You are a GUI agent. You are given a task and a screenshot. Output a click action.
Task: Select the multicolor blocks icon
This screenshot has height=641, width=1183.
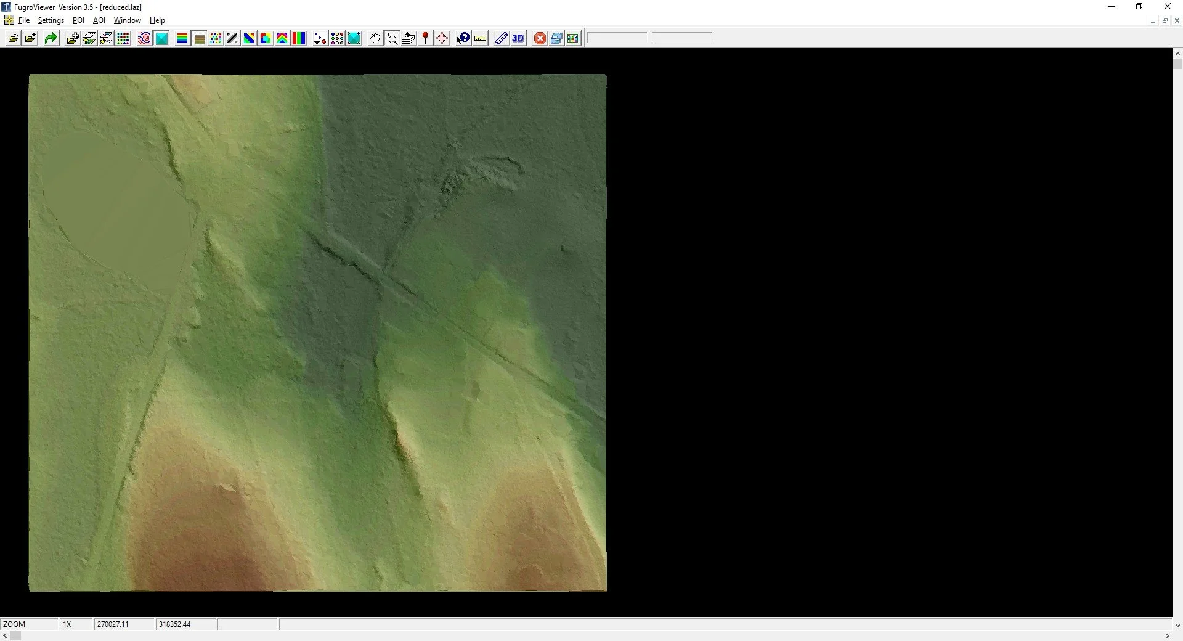pyautogui.click(x=266, y=38)
